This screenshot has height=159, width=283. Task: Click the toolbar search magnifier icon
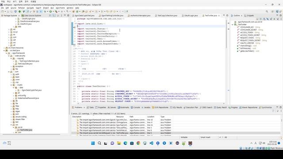tap(267, 11)
